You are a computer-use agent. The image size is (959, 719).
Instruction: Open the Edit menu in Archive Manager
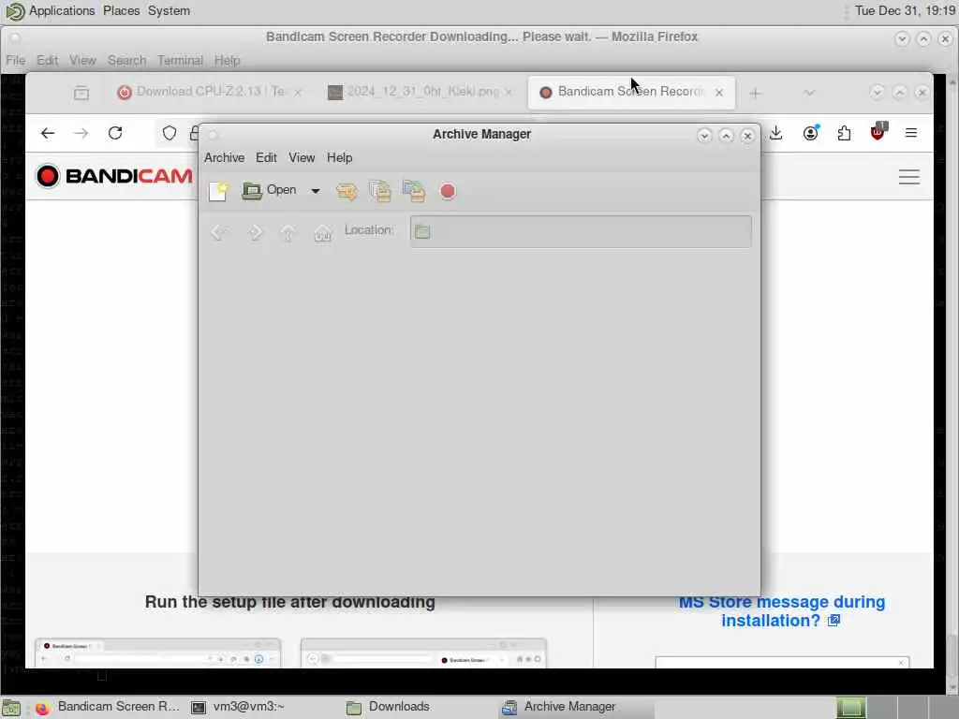point(266,157)
